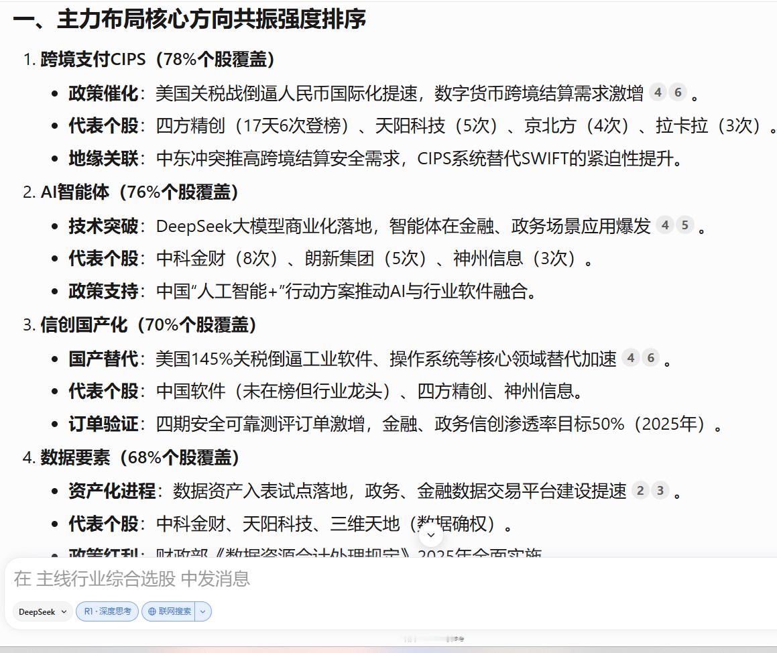Open citation 4 on the 政策催化 line

[658, 92]
